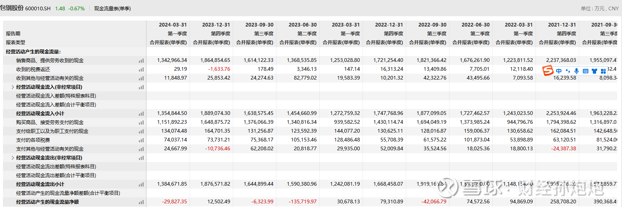Click chart icon for 经营活动产生的现金流量净额
The height and width of the screenshot is (207, 622).
141,202
